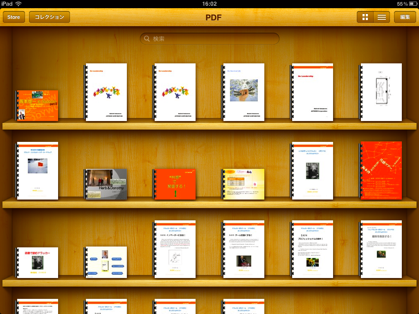Open the mind map diagram PDF
The width and height of the screenshot is (419, 314).
pos(106,262)
